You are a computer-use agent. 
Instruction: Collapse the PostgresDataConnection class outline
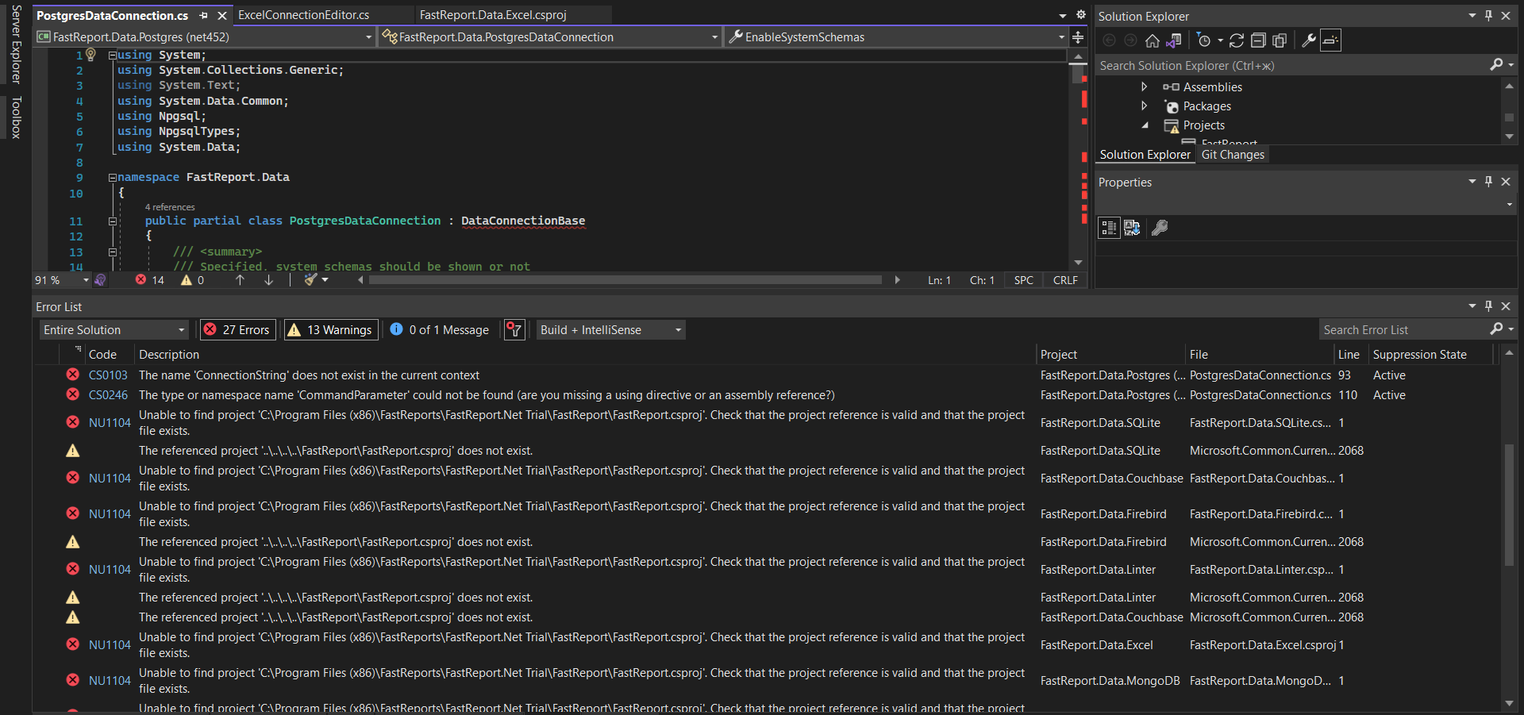113,221
